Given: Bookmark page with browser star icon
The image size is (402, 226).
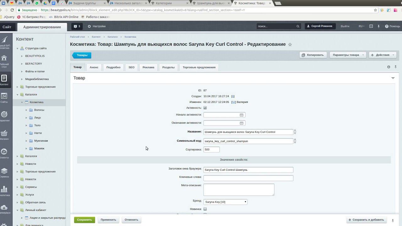Looking at the screenshot, I should 375,10.
